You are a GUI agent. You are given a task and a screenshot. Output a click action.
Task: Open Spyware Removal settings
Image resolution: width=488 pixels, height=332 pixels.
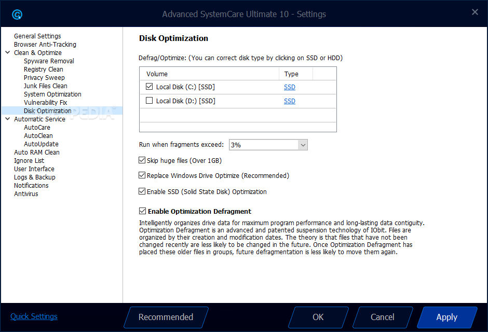pos(49,61)
